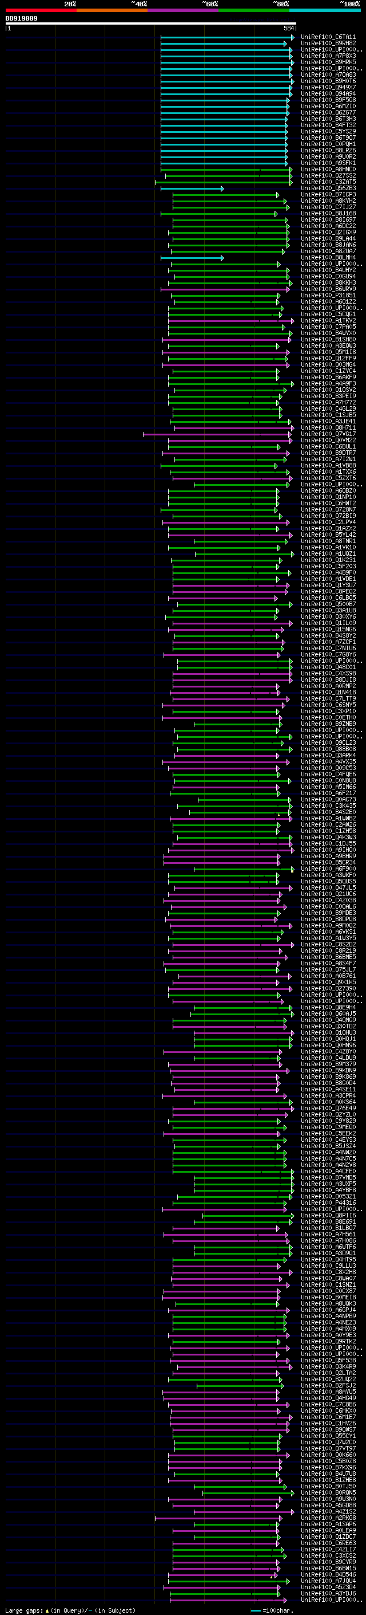366x1615 pixels.
Task: Select label UniRef100_B4FT32
Action: 328,125
